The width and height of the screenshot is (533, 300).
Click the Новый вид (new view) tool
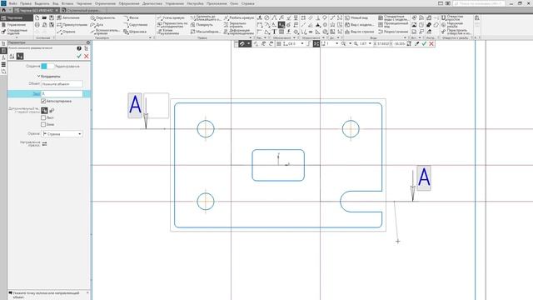pyautogui.click(x=356, y=17)
